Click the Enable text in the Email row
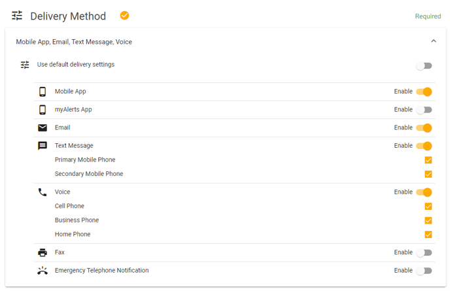Image resolution: width=450 pixels, height=291 pixels. [x=403, y=128]
